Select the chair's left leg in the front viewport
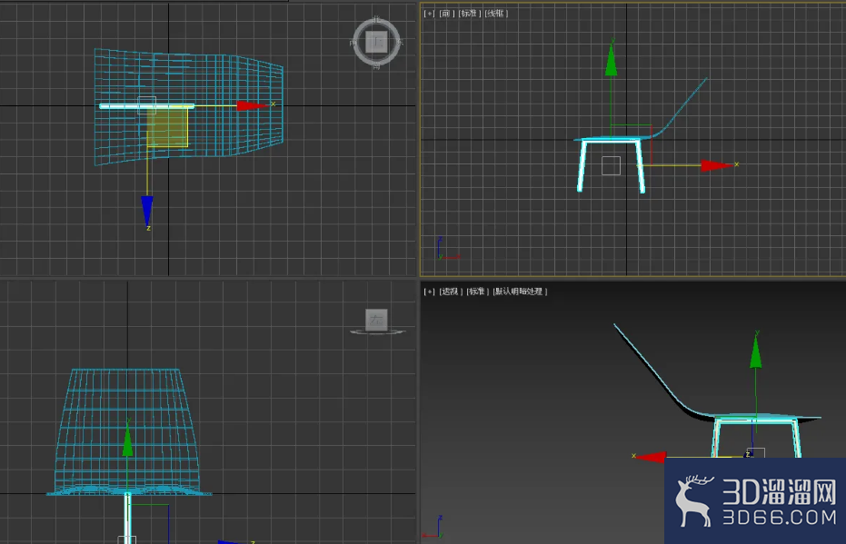Image resolution: width=846 pixels, height=544 pixels. [582, 166]
